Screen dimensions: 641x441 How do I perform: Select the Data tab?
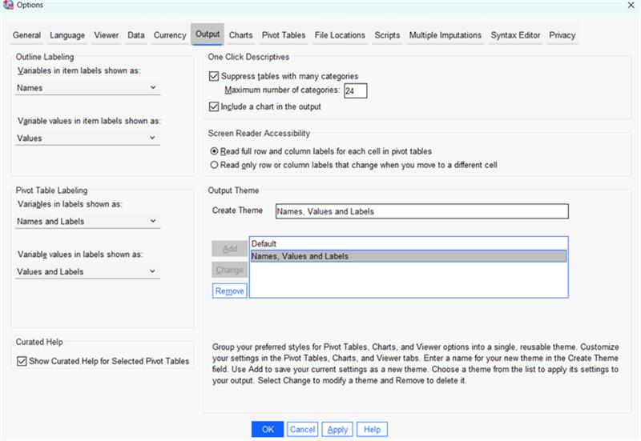tap(135, 35)
